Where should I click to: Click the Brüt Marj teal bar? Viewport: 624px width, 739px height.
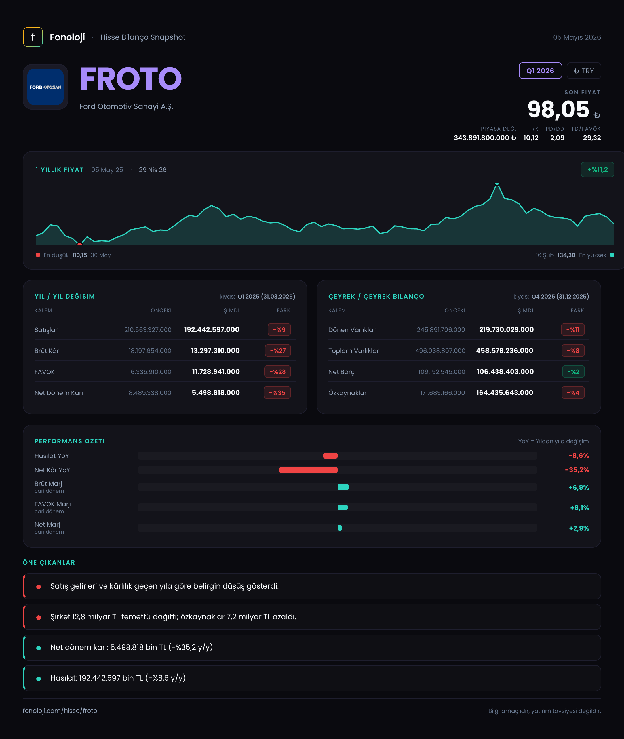click(343, 487)
